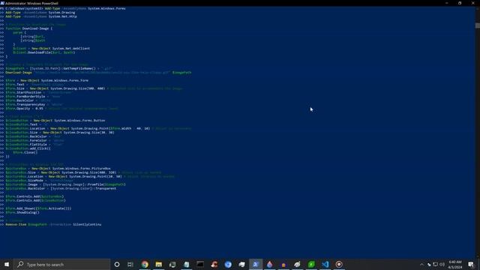Open the flame droplet app on taskbar

tap(269, 264)
